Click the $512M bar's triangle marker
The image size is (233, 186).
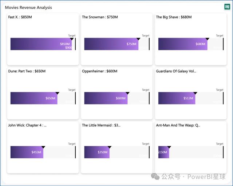tap(195, 93)
